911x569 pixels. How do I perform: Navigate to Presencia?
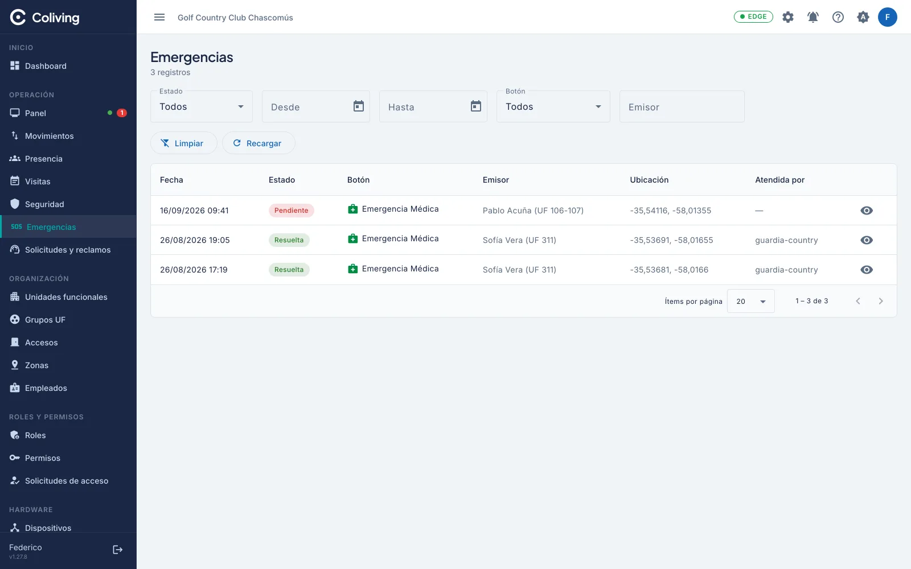(x=68, y=159)
